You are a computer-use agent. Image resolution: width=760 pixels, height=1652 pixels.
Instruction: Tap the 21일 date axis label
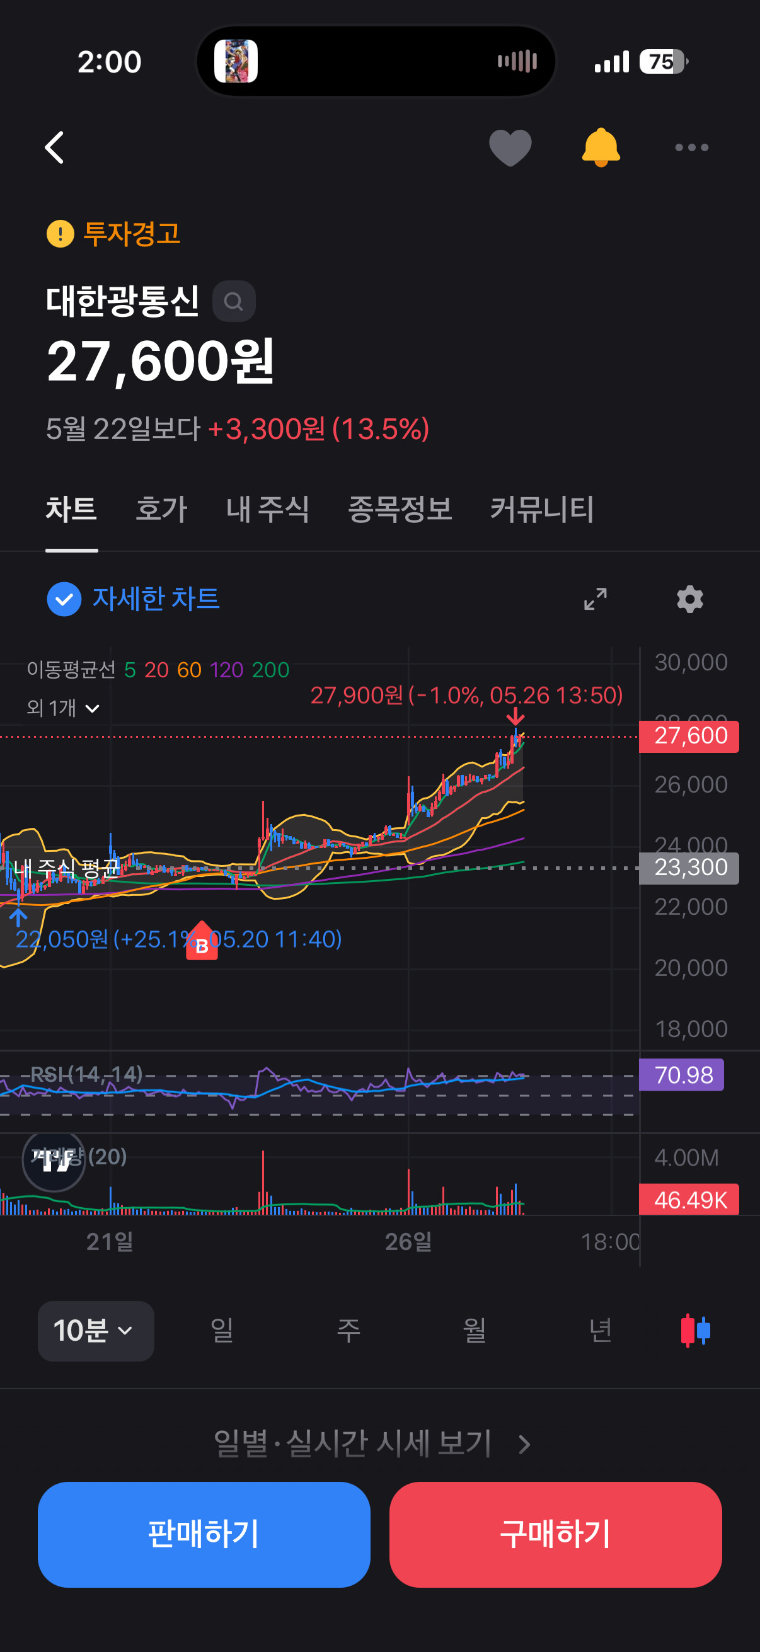(x=110, y=1242)
